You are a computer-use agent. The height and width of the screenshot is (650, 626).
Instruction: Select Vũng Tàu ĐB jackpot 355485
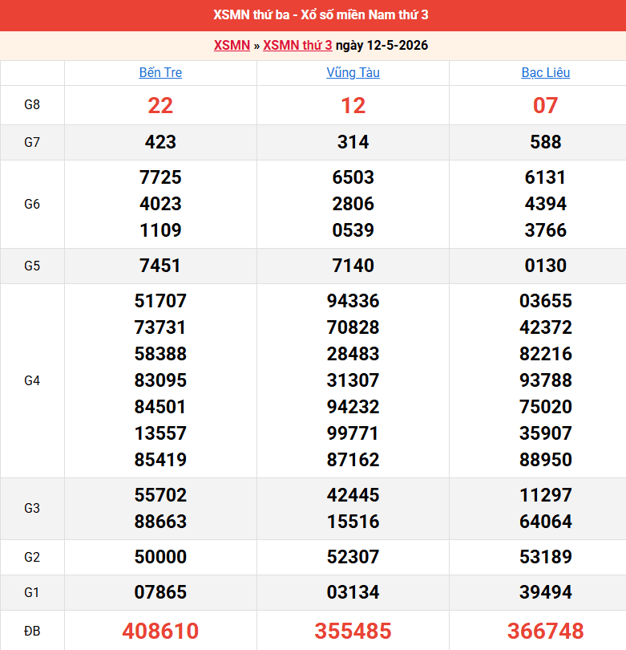coord(353,631)
